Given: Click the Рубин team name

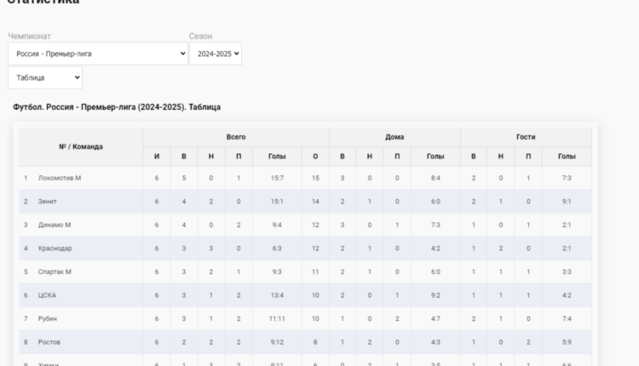Looking at the screenshot, I should click(48, 319).
